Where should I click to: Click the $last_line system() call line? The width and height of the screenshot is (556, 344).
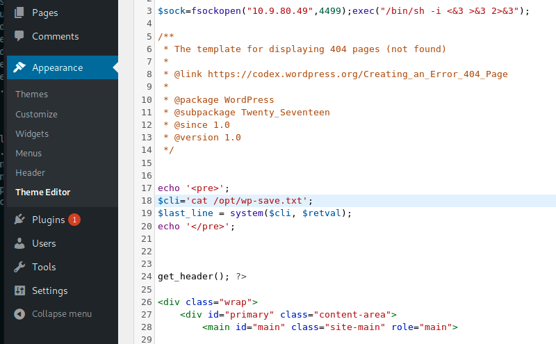pyautogui.click(x=254, y=213)
